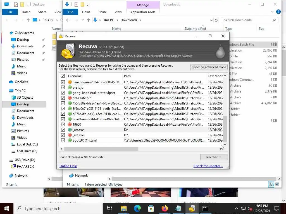The height and width of the screenshot is (214, 286).
Task: Click the green status dot of BootUX (1).sqml
Action: click(70, 140)
